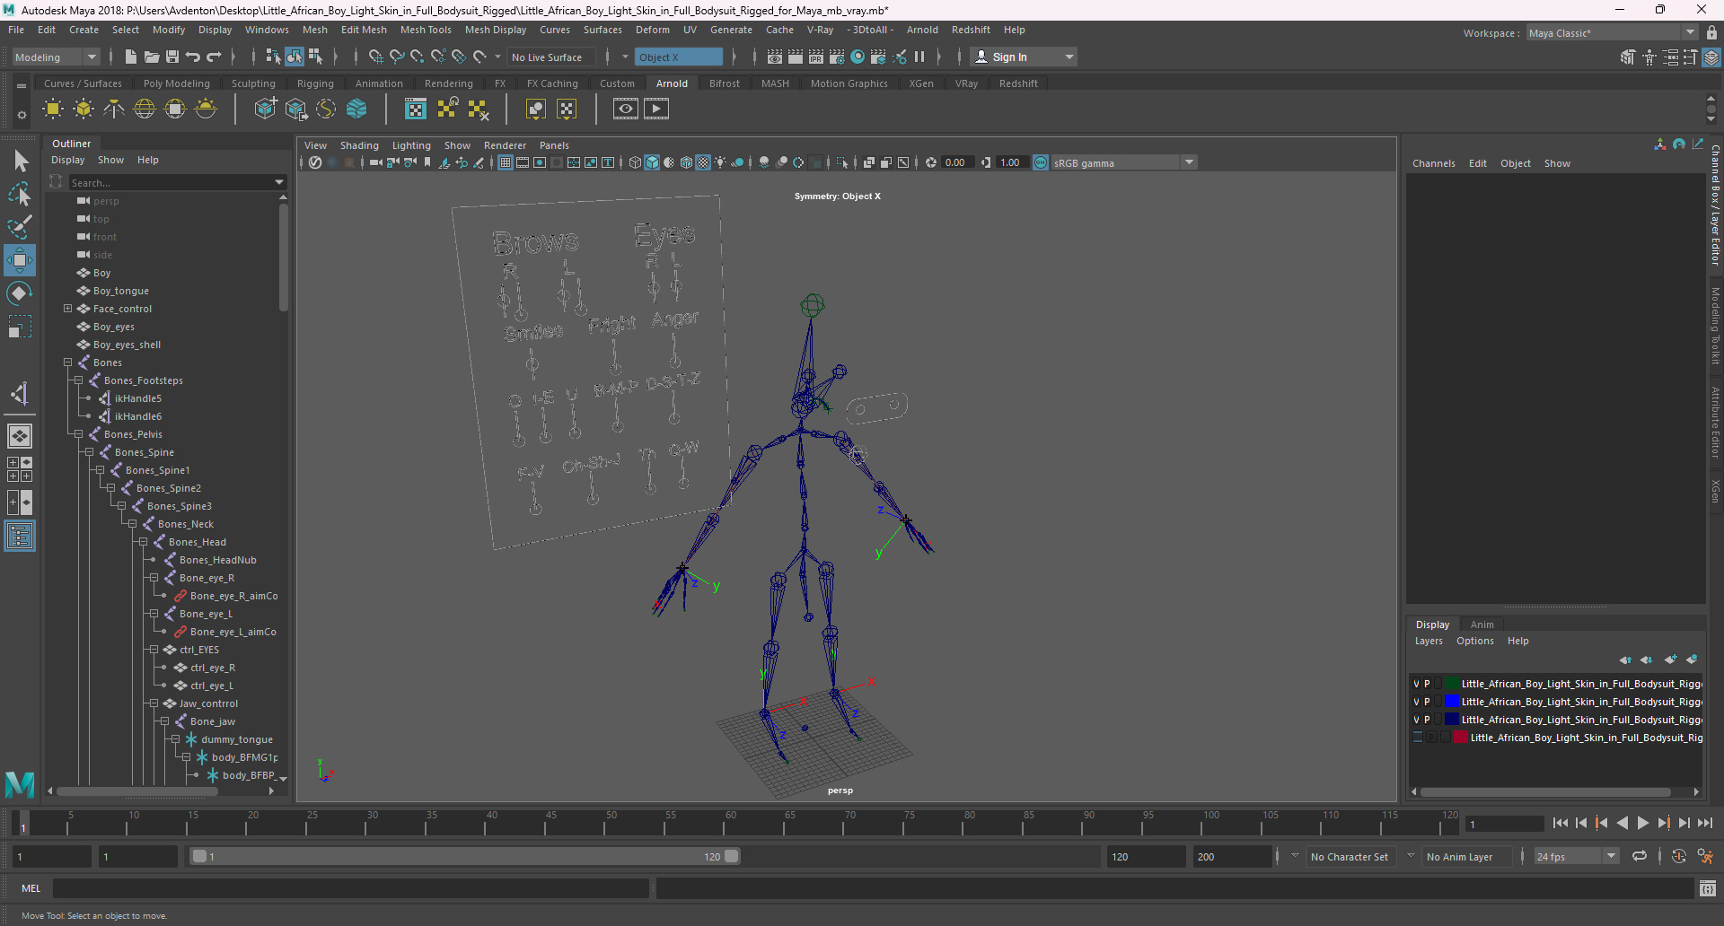Open the Deform menu

pos(653,30)
